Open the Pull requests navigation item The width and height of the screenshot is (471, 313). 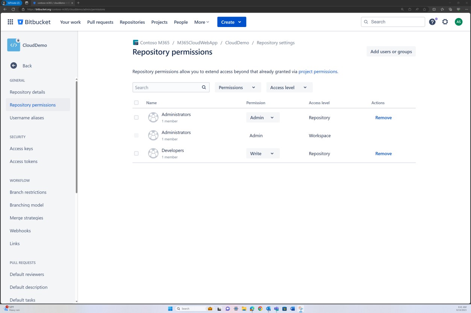click(100, 22)
